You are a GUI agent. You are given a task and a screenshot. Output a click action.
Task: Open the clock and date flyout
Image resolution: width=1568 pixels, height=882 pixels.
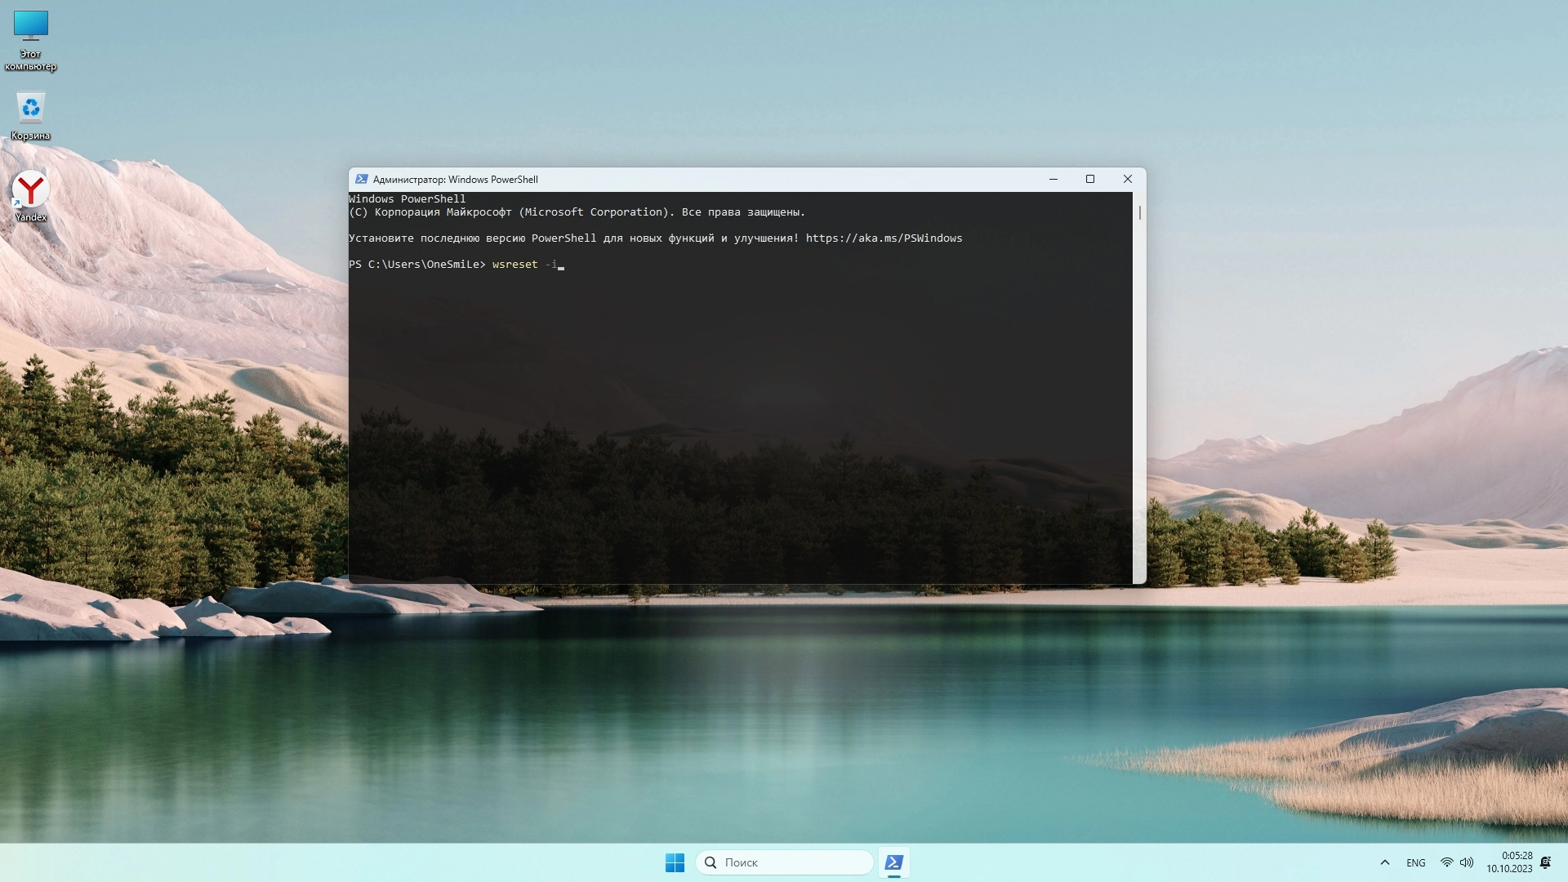(1509, 862)
